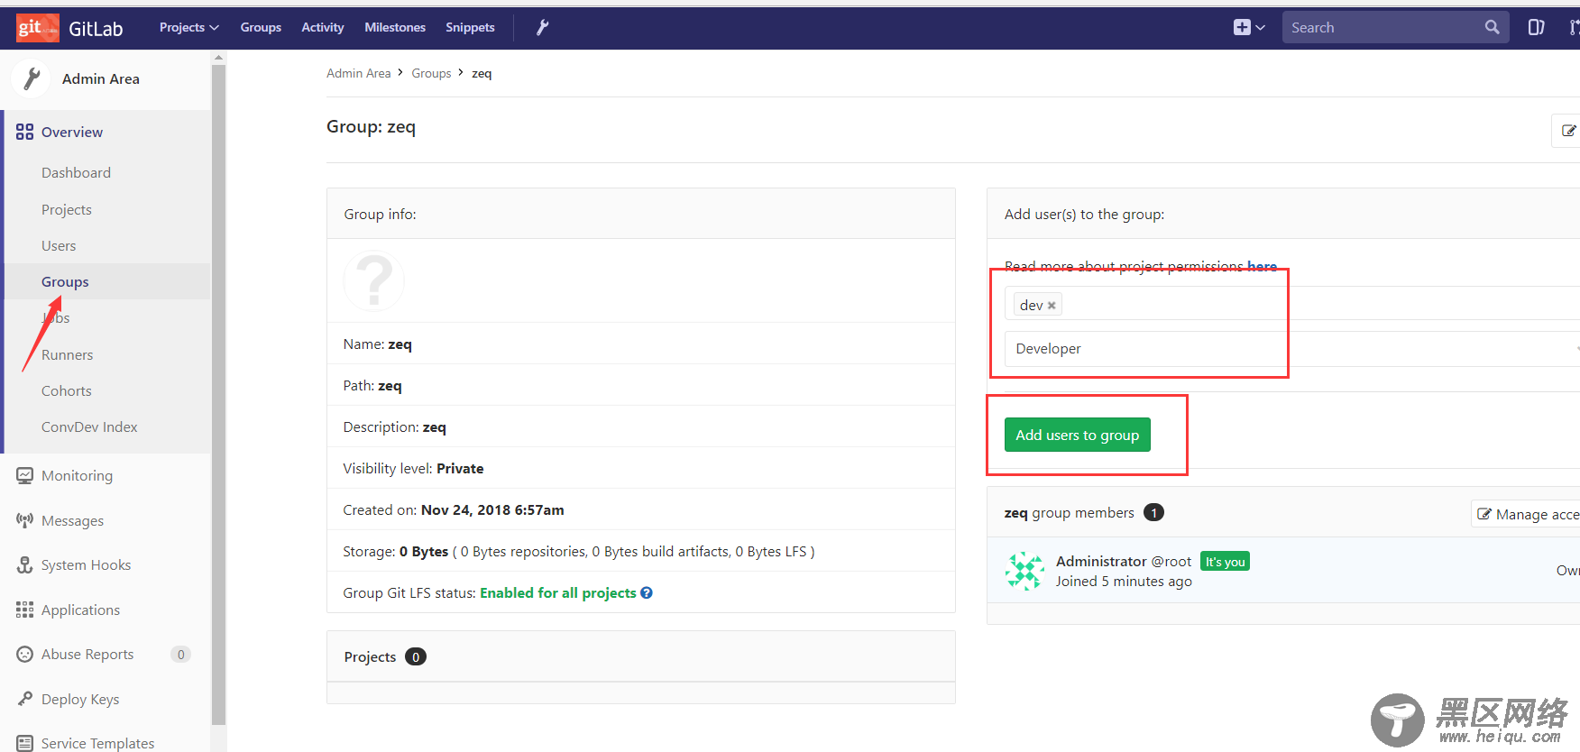Select Runners in the sidebar
Viewport: 1580px width, 752px height.
(x=68, y=354)
